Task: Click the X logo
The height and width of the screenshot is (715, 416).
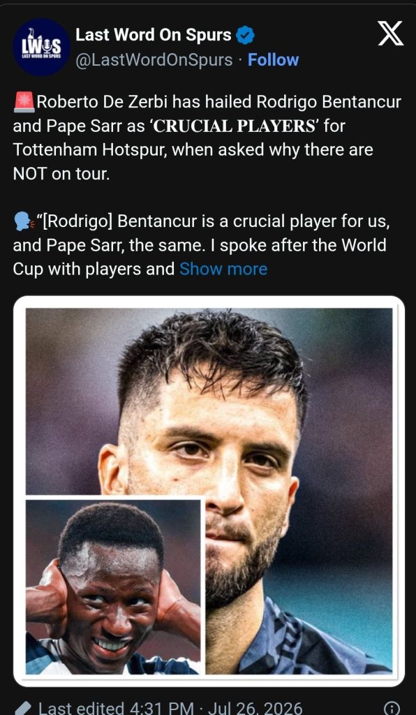Action: pos(390,34)
